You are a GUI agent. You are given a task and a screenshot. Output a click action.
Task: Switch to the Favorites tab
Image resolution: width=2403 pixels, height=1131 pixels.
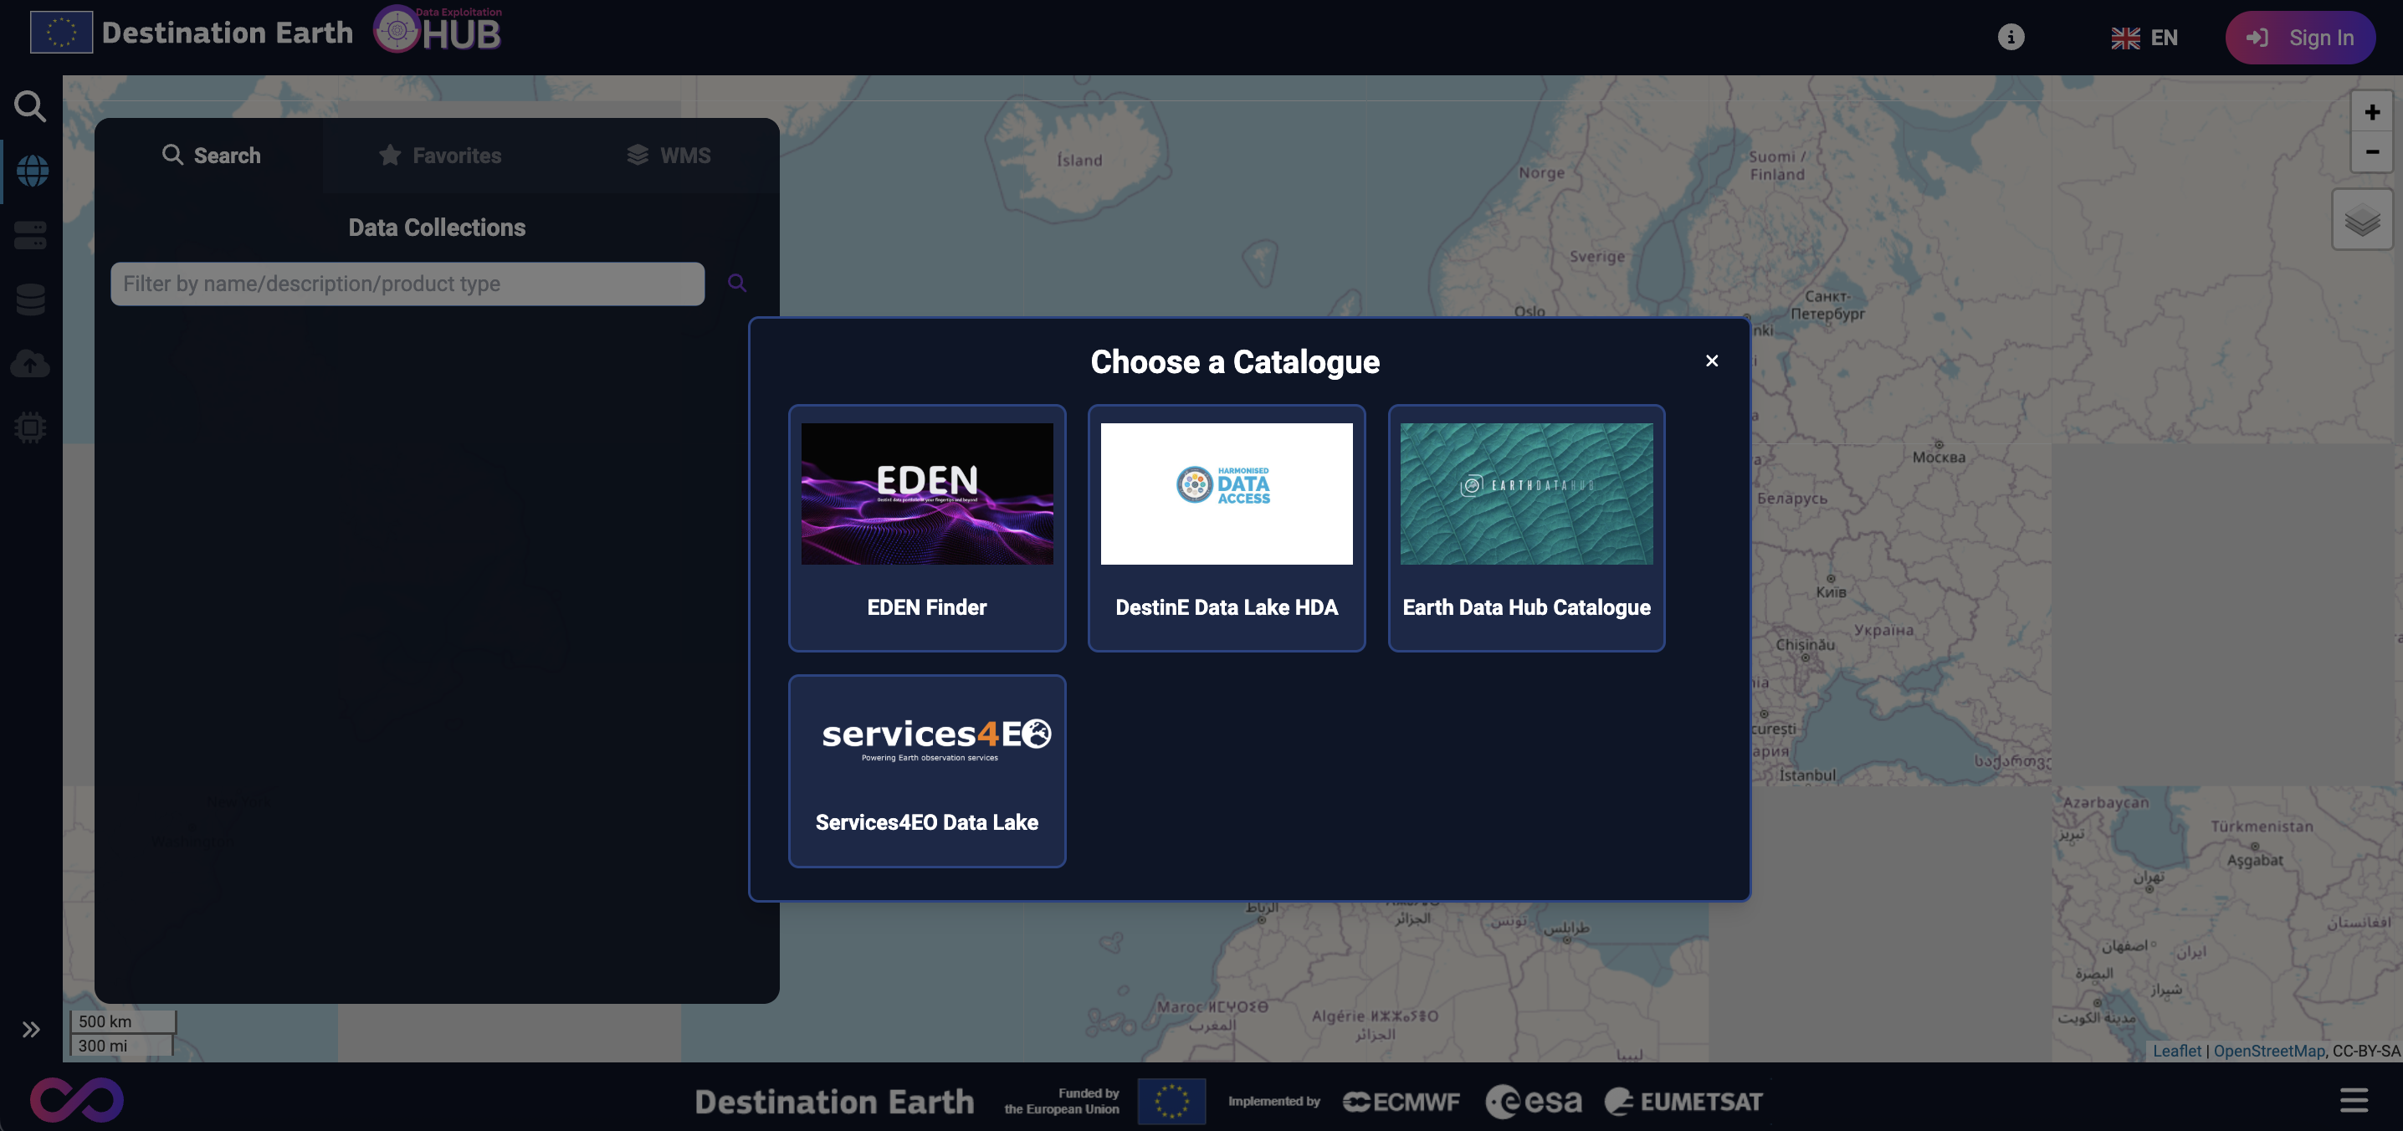click(439, 156)
